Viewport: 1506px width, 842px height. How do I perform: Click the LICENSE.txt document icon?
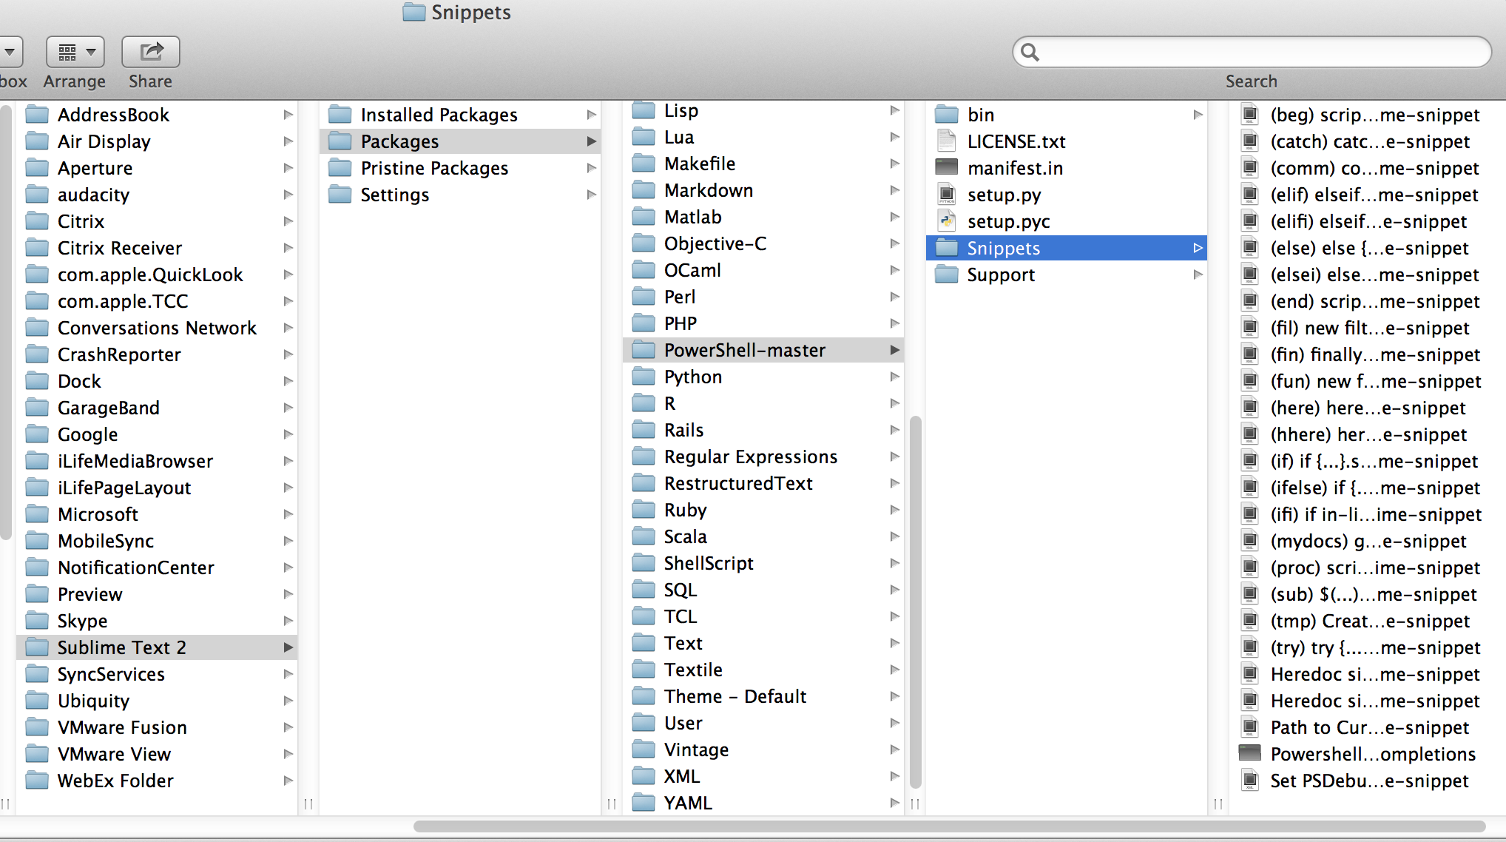(947, 141)
